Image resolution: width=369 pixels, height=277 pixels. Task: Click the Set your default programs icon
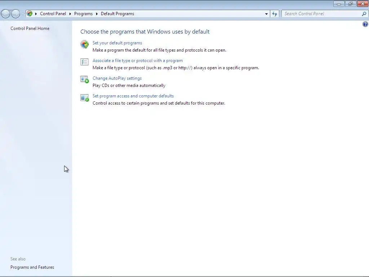(84, 44)
